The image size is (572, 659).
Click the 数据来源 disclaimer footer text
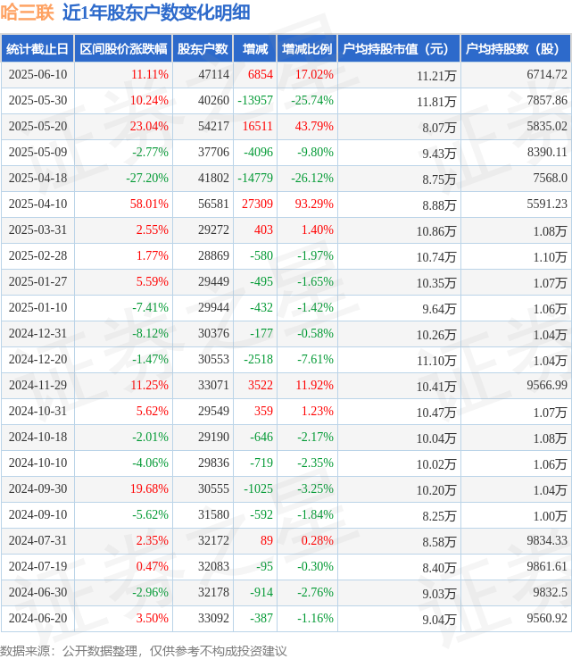pos(143,651)
